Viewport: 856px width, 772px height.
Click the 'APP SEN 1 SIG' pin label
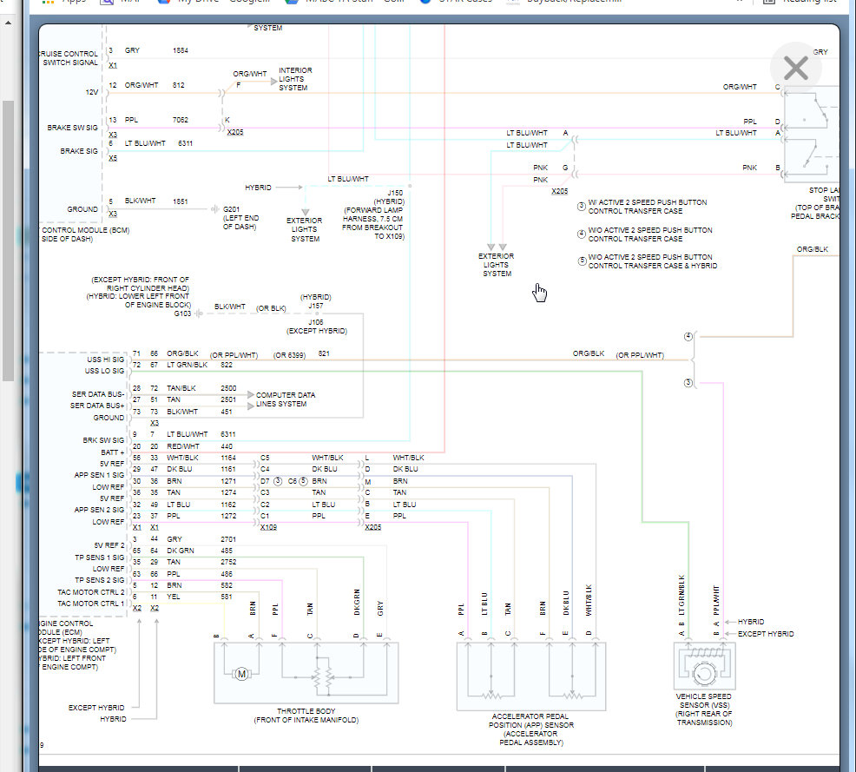point(99,475)
